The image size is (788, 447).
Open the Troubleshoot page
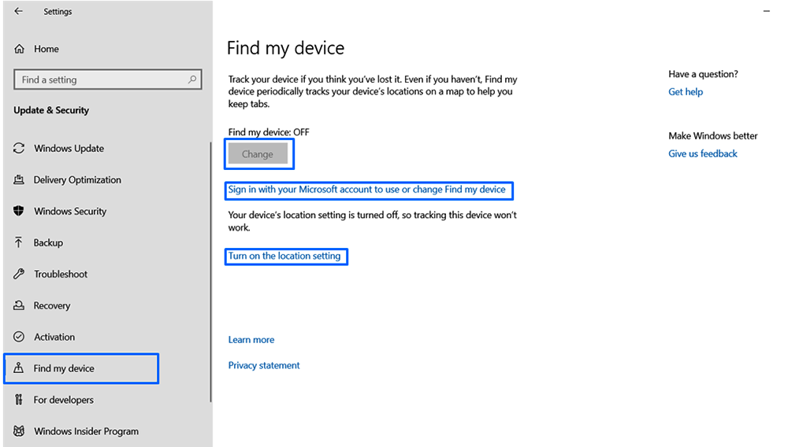pyautogui.click(x=61, y=274)
